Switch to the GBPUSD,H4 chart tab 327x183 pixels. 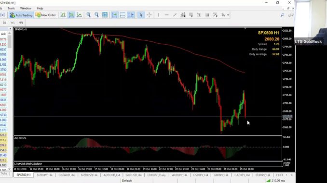[x=134, y=175]
